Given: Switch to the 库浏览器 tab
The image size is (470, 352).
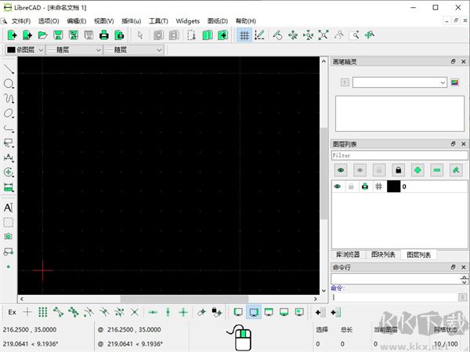Looking at the screenshot, I should click(x=348, y=255).
